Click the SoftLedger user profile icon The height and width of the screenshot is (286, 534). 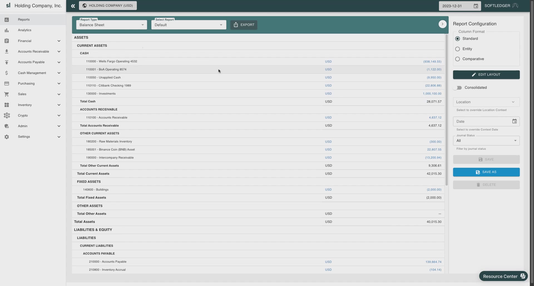click(515, 6)
